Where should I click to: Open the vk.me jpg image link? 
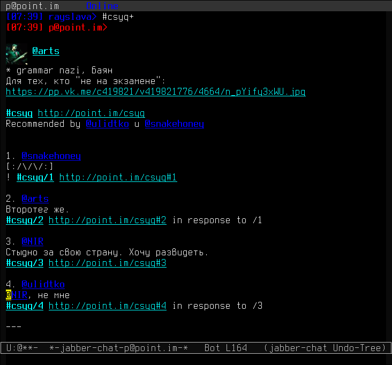[x=155, y=92]
